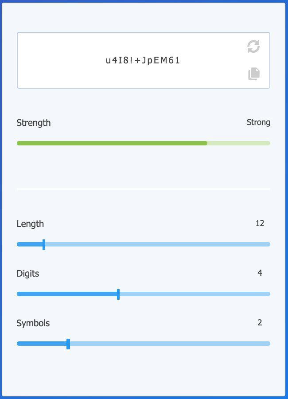Click the Length value 12
This screenshot has width=288, height=399.
pos(260,223)
